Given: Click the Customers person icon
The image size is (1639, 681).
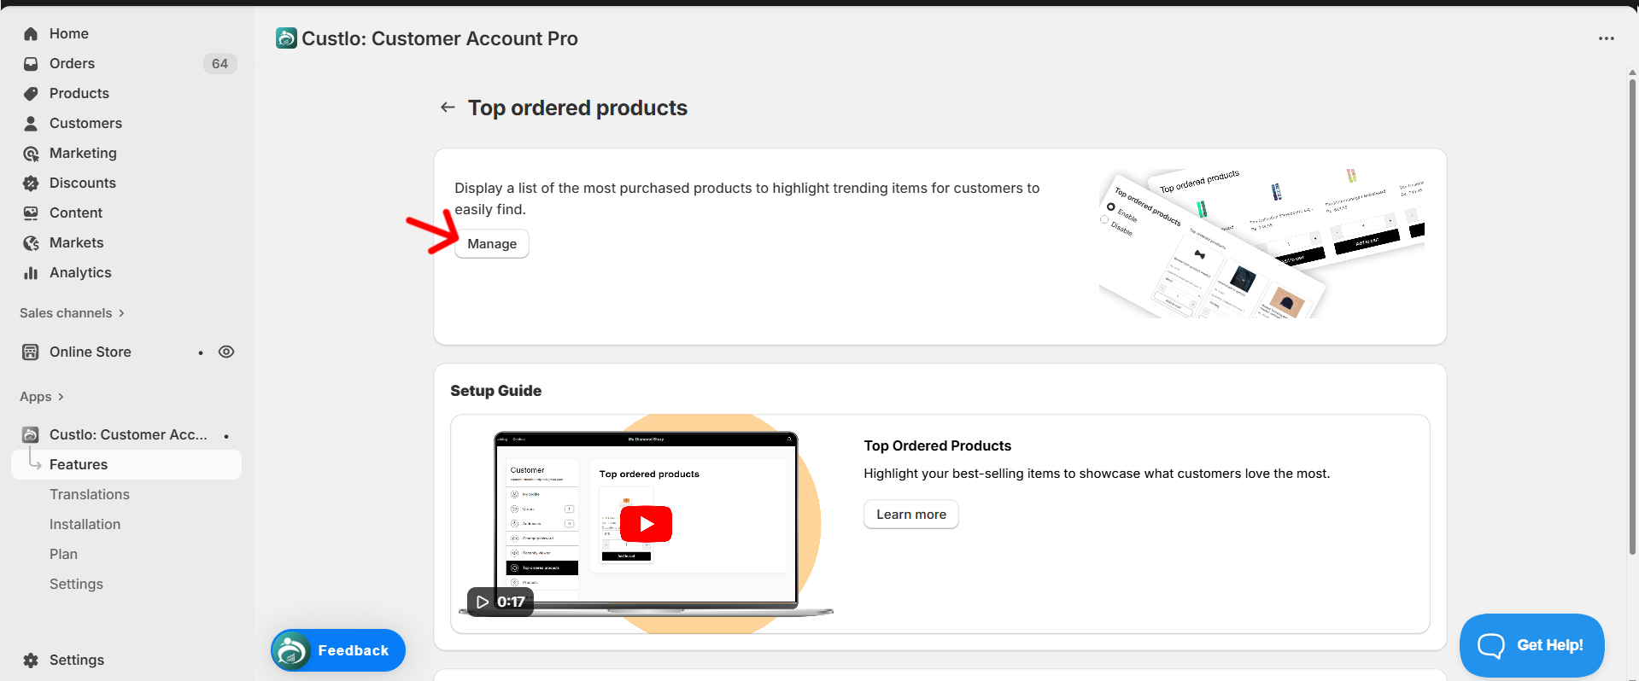Looking at the screenshot, I should (31, 124).
